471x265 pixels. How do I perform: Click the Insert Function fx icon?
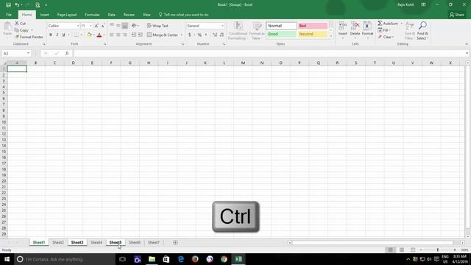[67, 53]
